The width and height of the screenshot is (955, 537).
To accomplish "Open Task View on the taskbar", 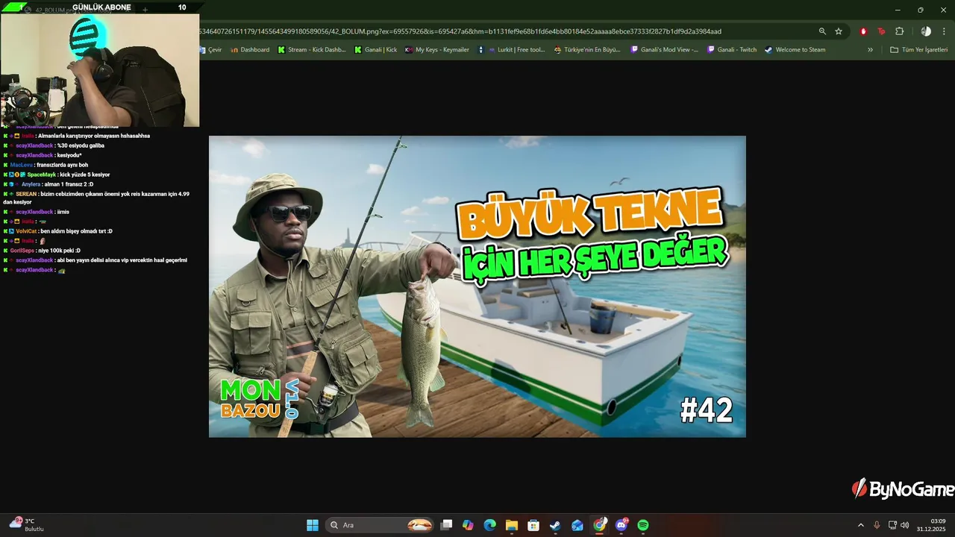I will (x=446, y=525).
